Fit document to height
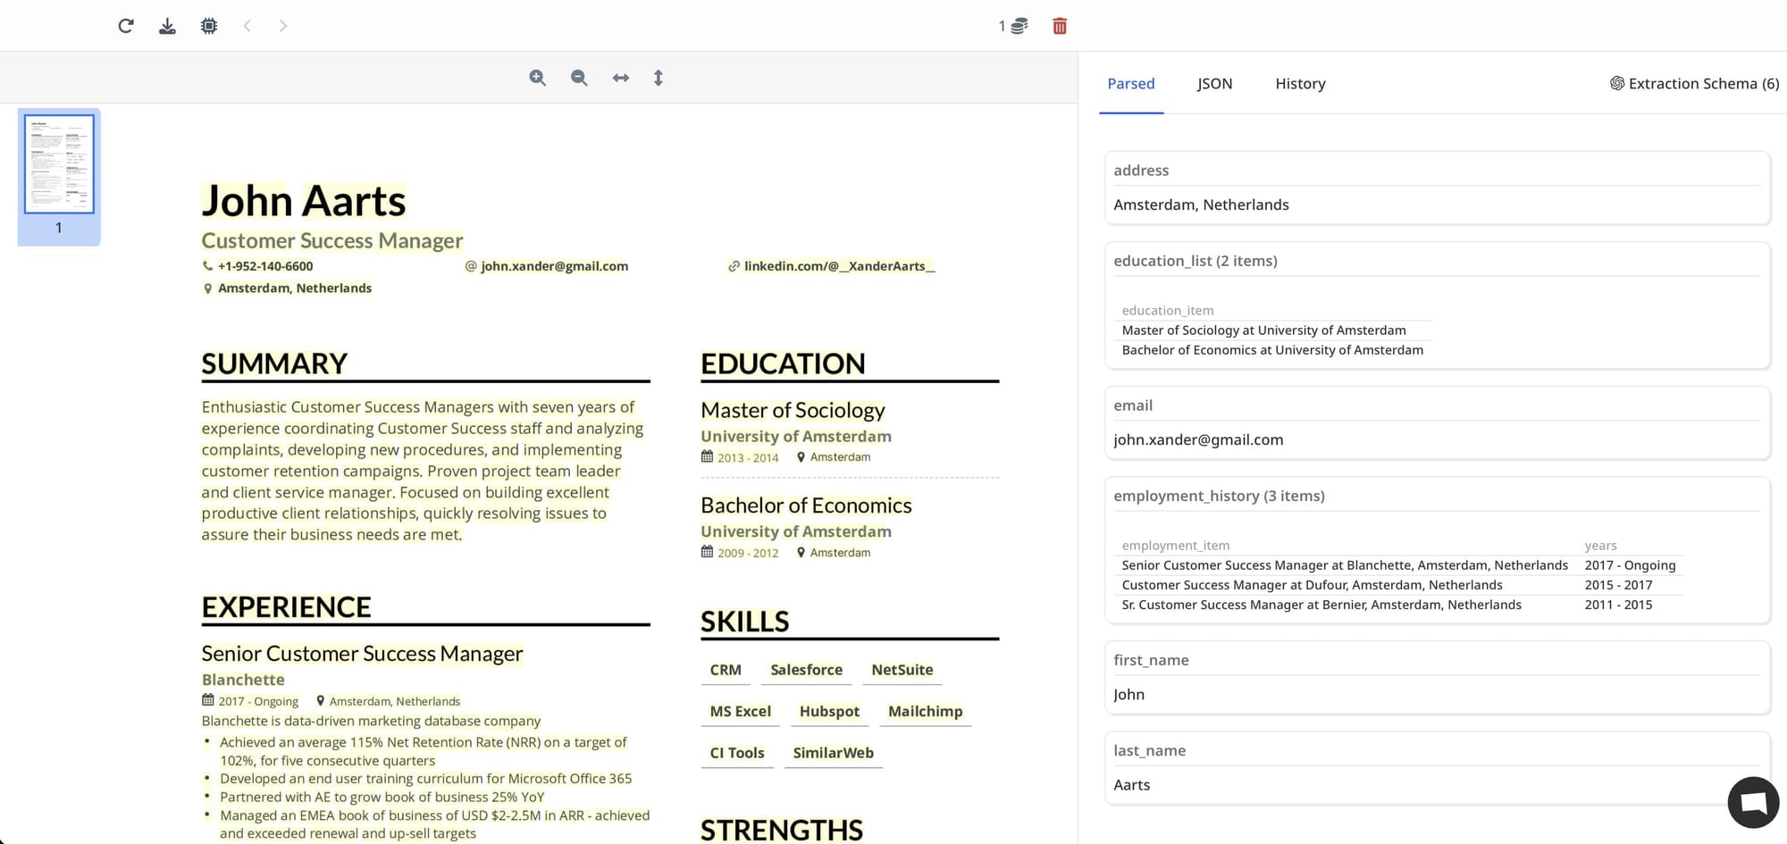 659,78
